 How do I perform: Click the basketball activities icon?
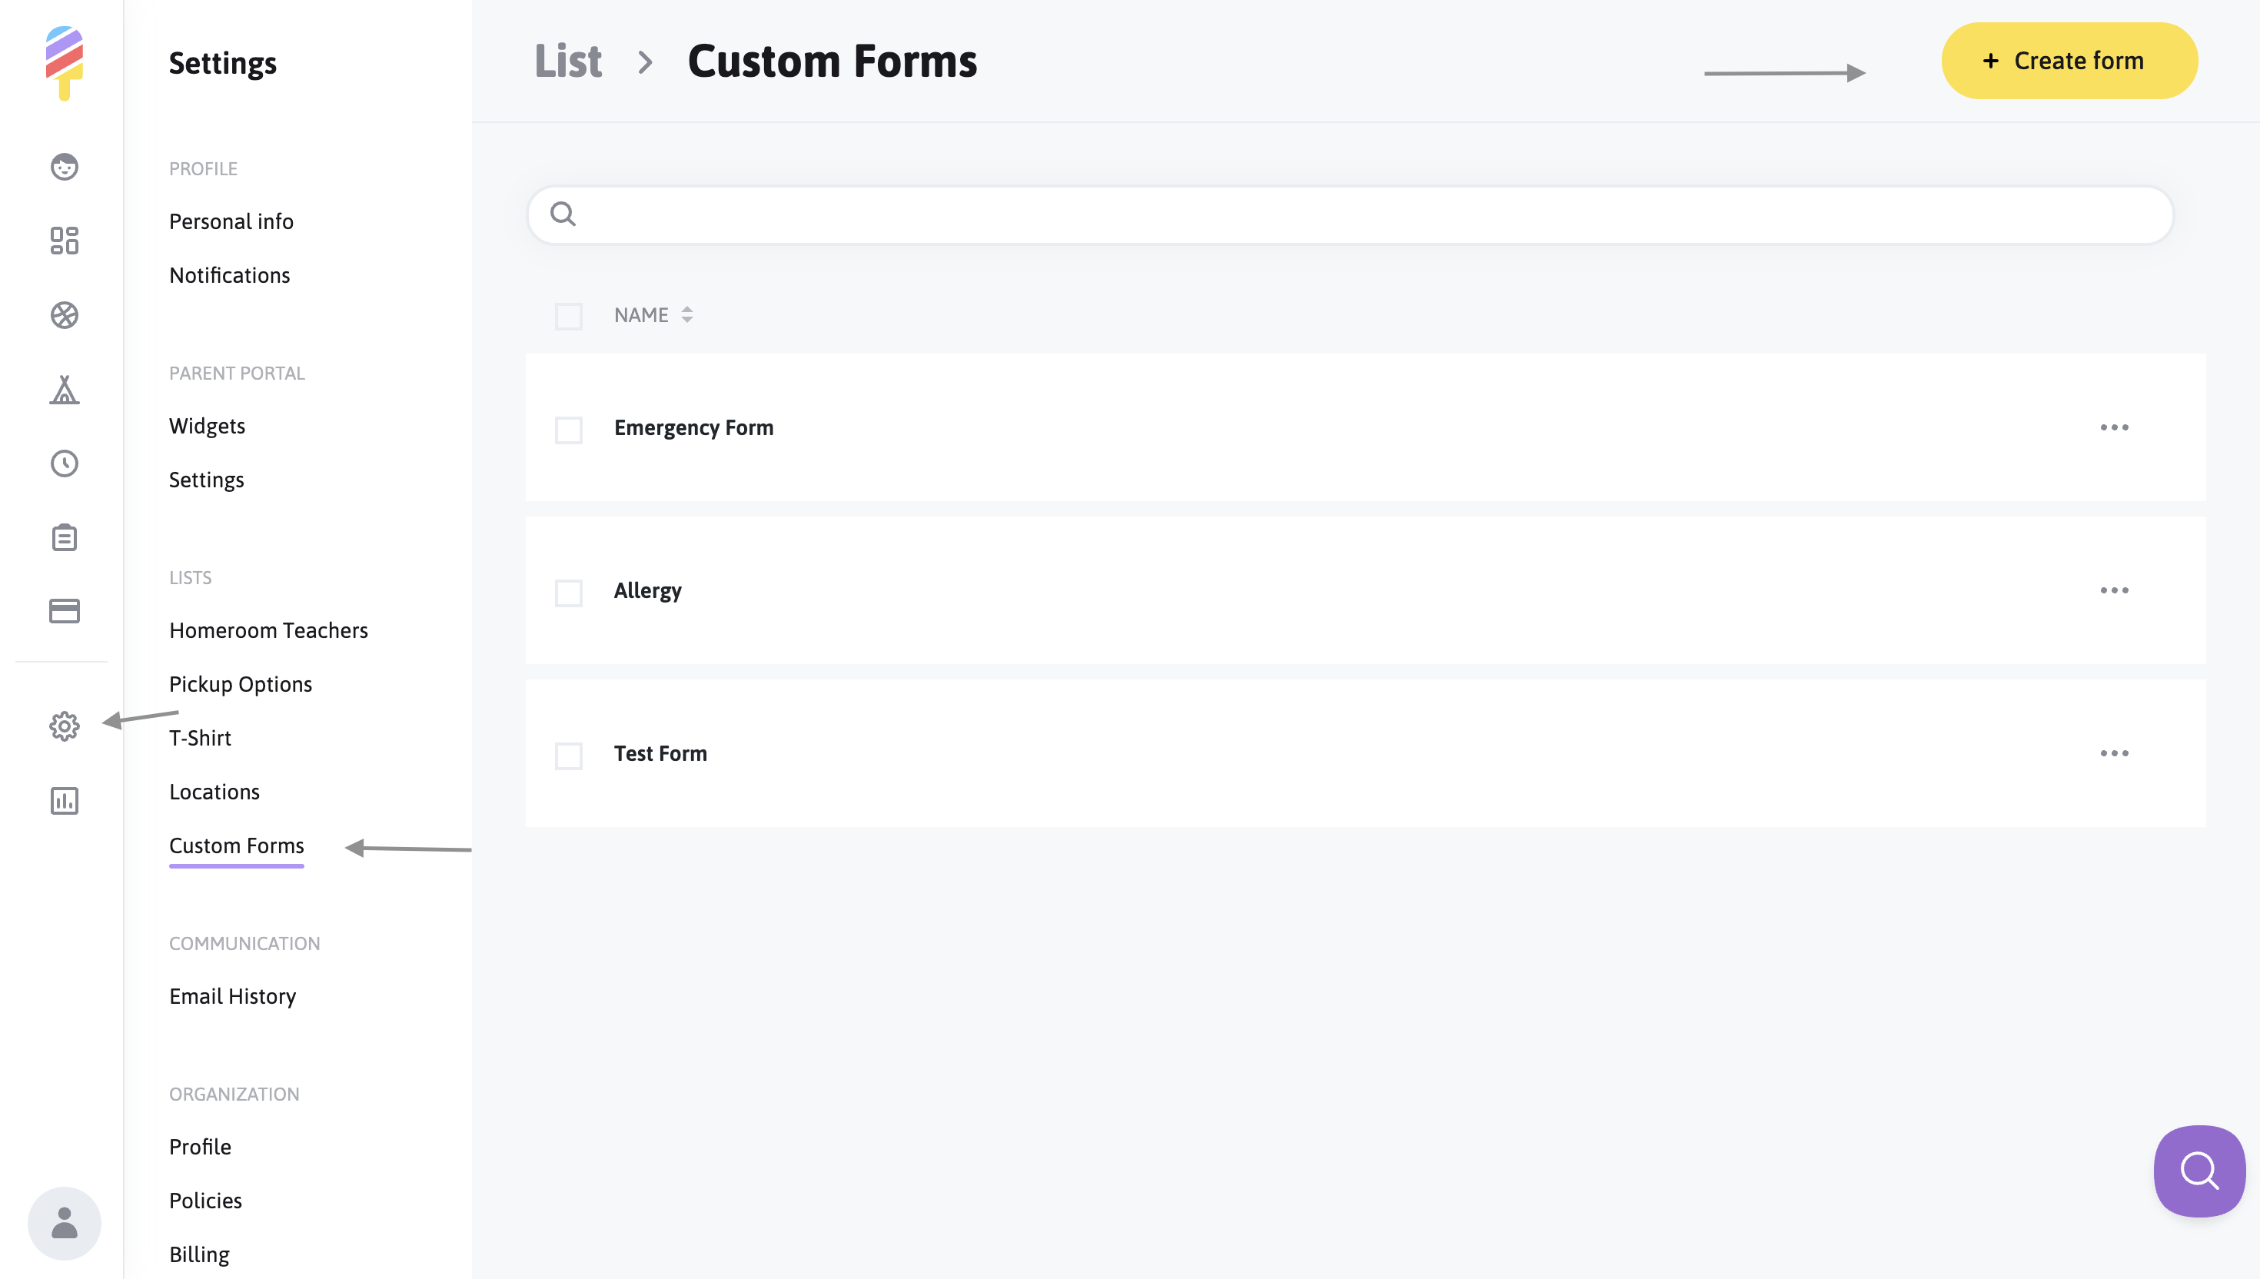[64, 315]
